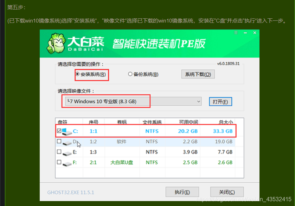Screen dimensions: 295x206
Task: Click the 系统下载(O) button
Action: [198, 74]
